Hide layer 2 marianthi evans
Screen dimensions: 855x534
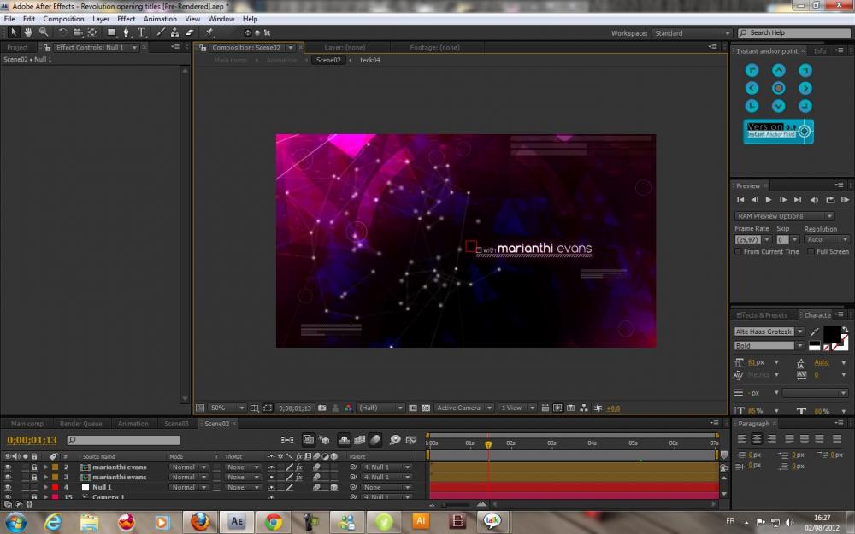coord(8,467)
